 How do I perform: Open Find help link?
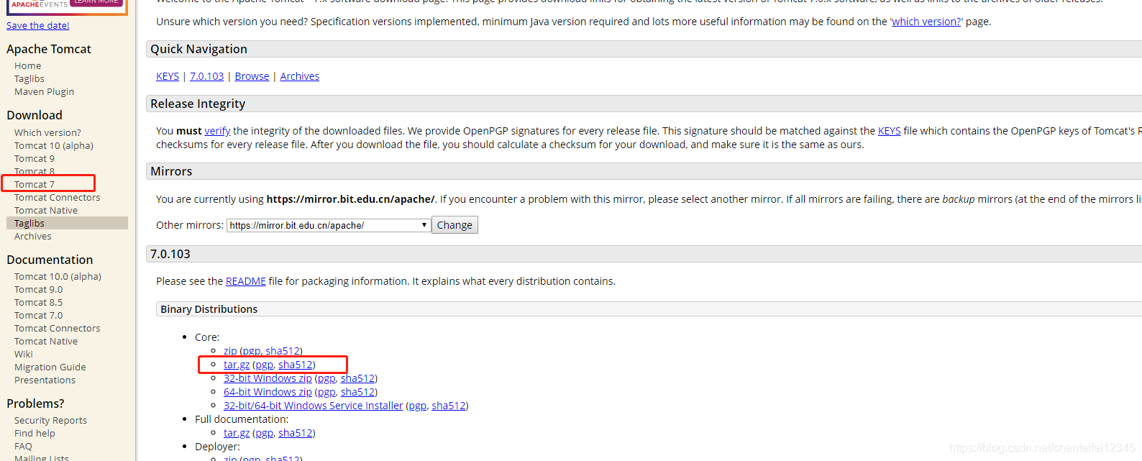pyautogui.click(x=35, y=433)
